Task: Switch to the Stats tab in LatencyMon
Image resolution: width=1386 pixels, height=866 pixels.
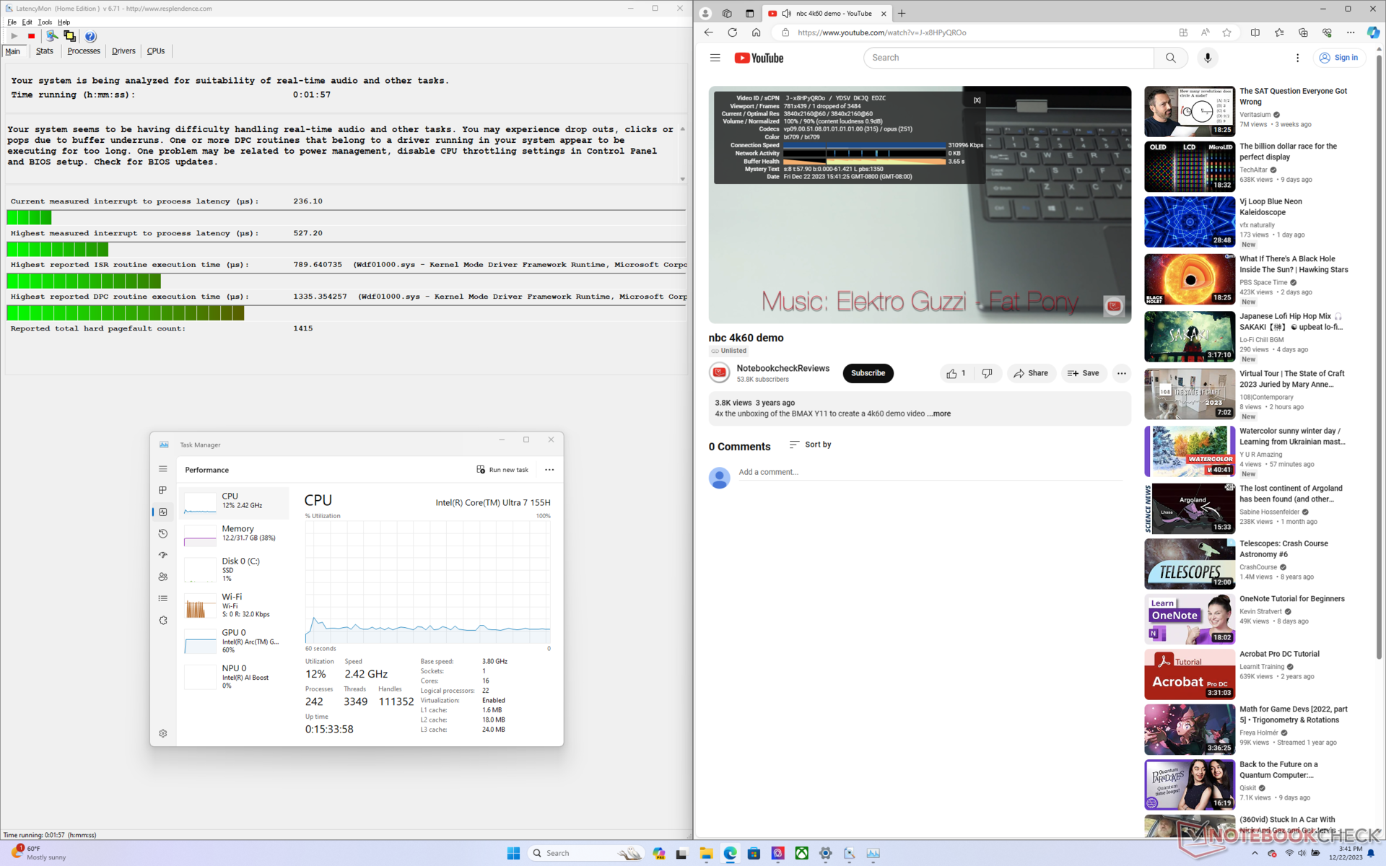Action: click(45, 51)
